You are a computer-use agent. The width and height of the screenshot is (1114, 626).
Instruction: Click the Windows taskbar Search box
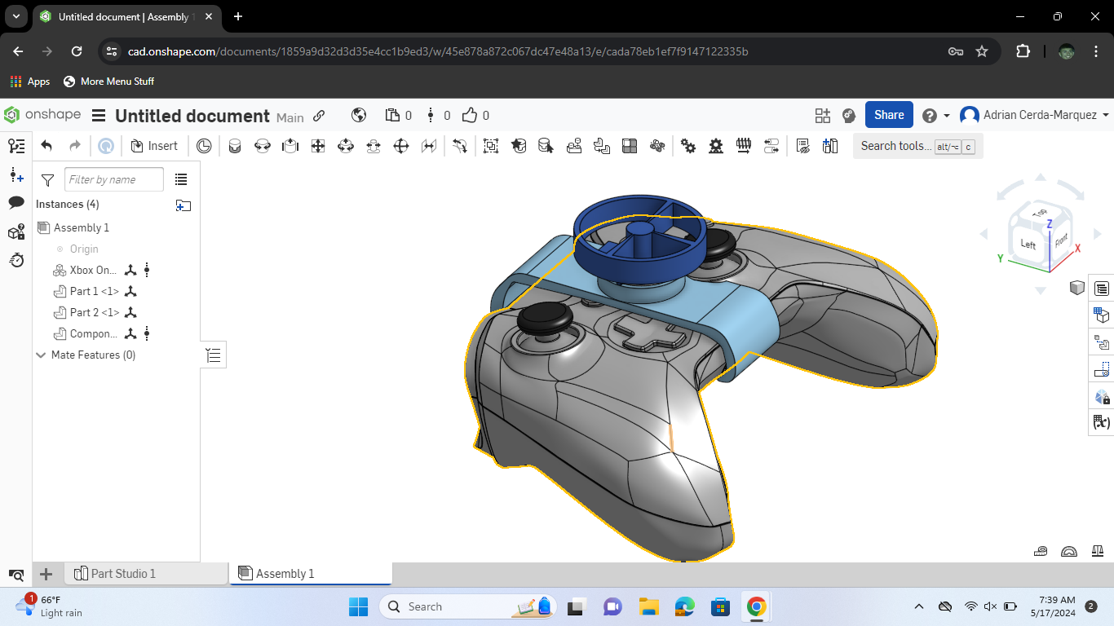pyautogui.click(x=467, y=606)
